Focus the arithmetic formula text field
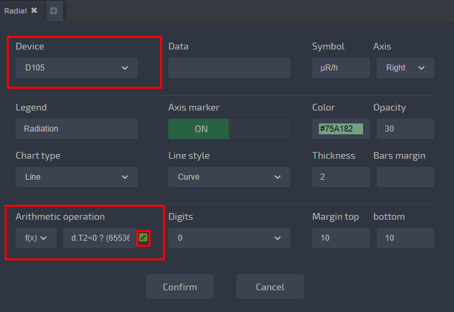Image resolution: width=454 pixels, height=312 pixels. coord(100,238)
